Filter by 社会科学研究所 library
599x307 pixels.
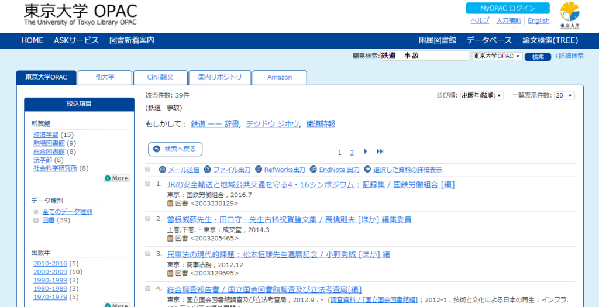pyautogui.click(x=56, y=168)
